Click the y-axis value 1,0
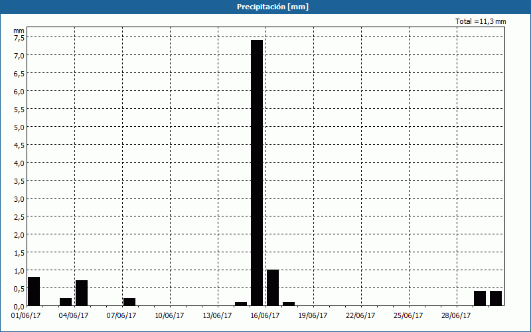The width and height of the screenshot is (531, 332). (19, 271)
